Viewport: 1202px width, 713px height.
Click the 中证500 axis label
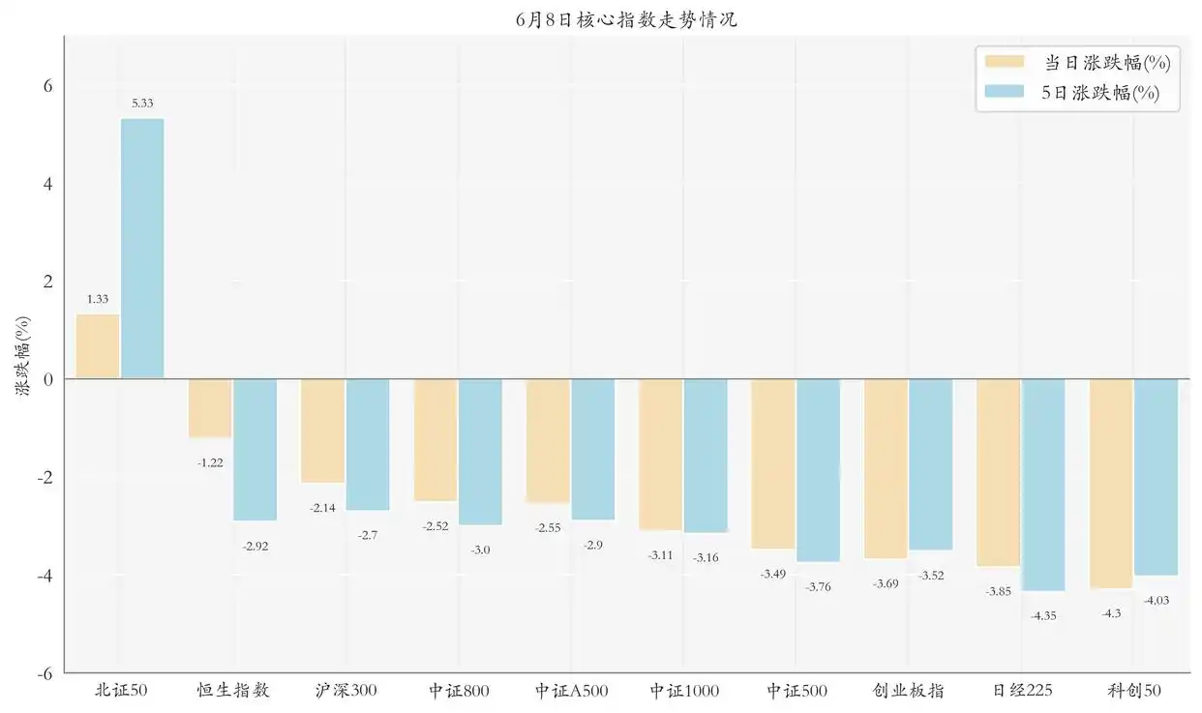(x=796, y=691)
